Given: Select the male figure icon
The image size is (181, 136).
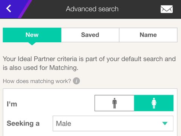Looking at the screenshot, I should 114,103.
